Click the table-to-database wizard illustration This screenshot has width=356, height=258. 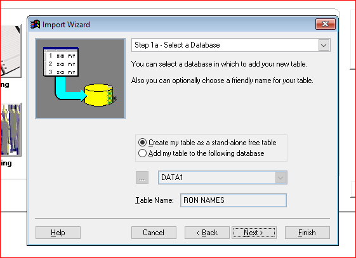pyautogui.click(x=80, y=79)
